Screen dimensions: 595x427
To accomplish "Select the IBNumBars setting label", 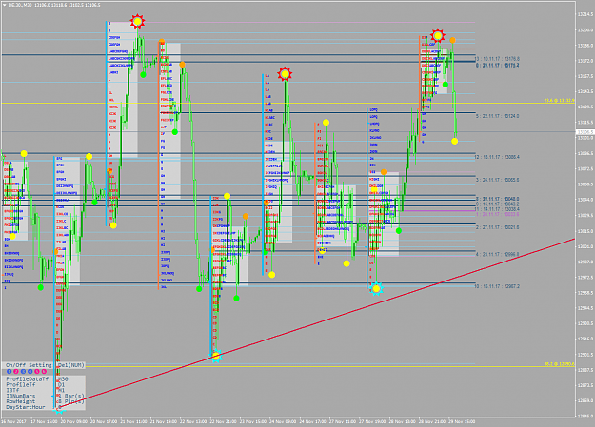I will [21, 396].
